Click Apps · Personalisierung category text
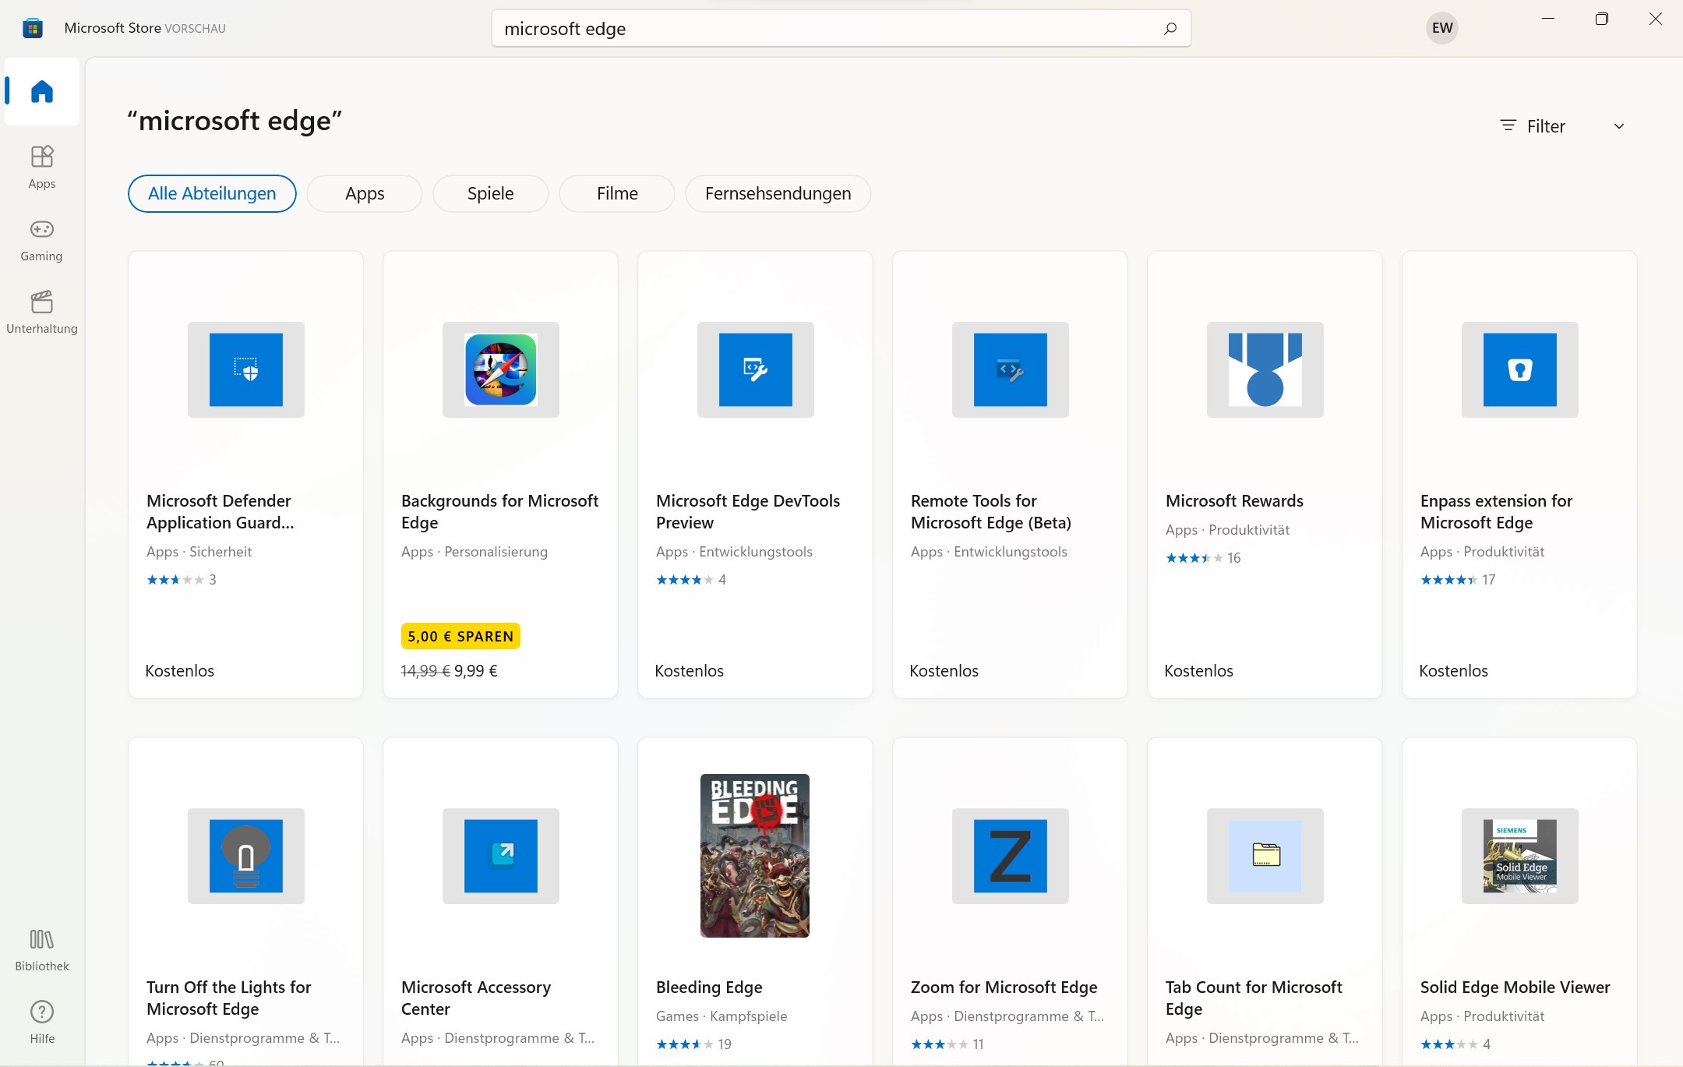Viewport: 1683px width, 1067px height. pos(475,552)
